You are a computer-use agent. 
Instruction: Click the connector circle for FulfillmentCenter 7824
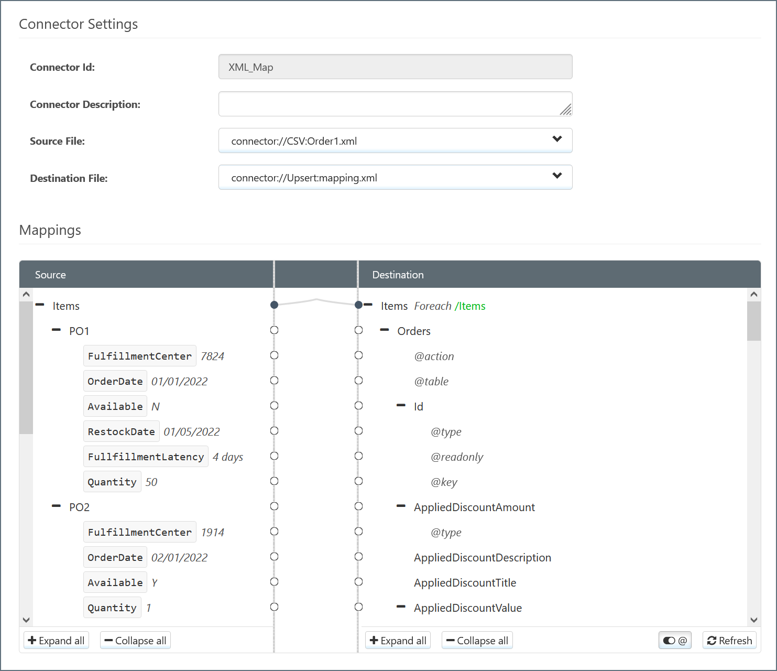pos(274,355)
